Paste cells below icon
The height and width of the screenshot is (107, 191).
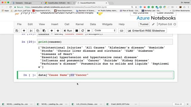[44, 31]
